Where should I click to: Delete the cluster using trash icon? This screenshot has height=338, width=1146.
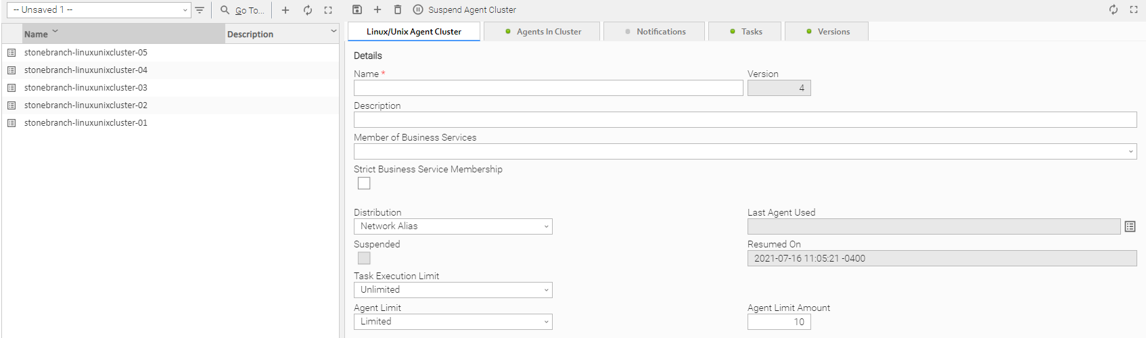pyautogui.click(x=398, y=9)
